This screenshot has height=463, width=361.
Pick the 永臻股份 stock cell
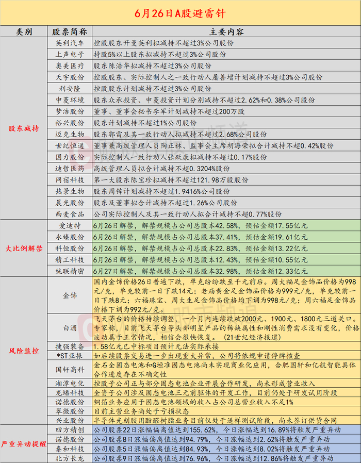point(70,237)
